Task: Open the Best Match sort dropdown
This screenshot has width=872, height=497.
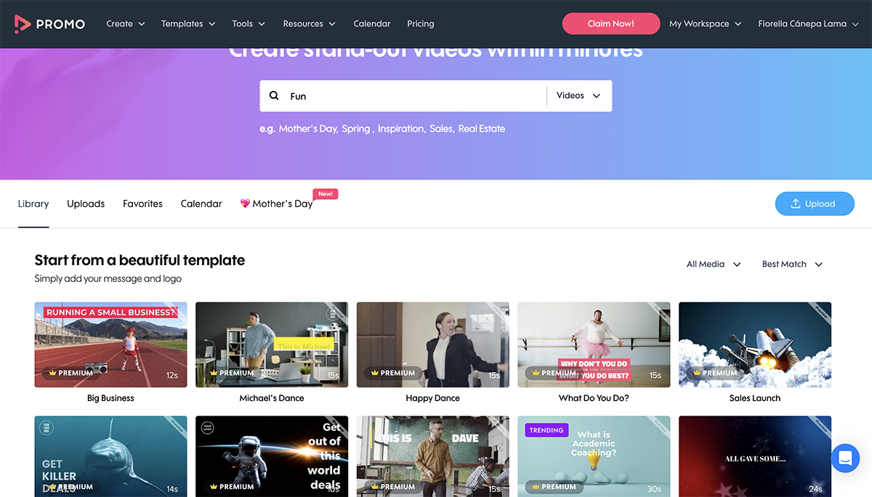Action: (791, 264)
